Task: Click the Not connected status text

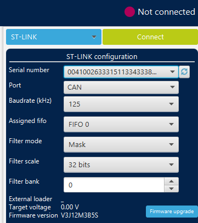Action: 166,12
